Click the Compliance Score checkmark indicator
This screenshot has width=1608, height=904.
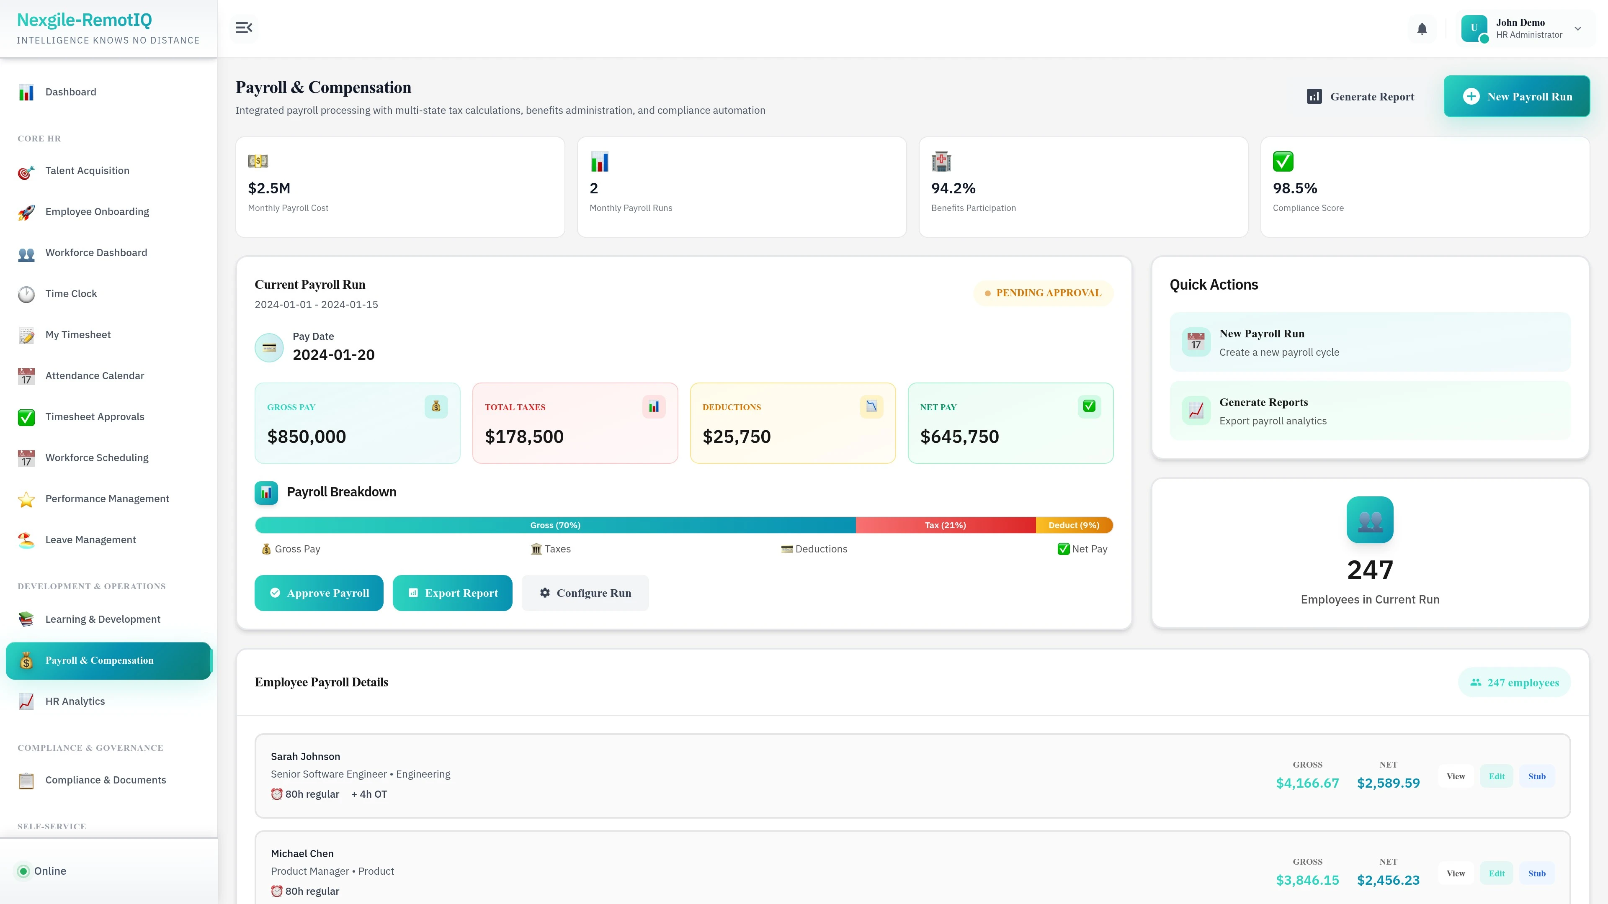coord(1283,162)
